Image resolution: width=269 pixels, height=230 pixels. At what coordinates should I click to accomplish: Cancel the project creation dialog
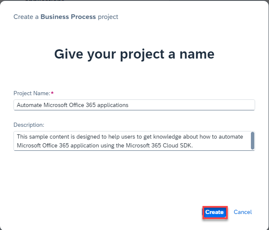pos(242,212)
